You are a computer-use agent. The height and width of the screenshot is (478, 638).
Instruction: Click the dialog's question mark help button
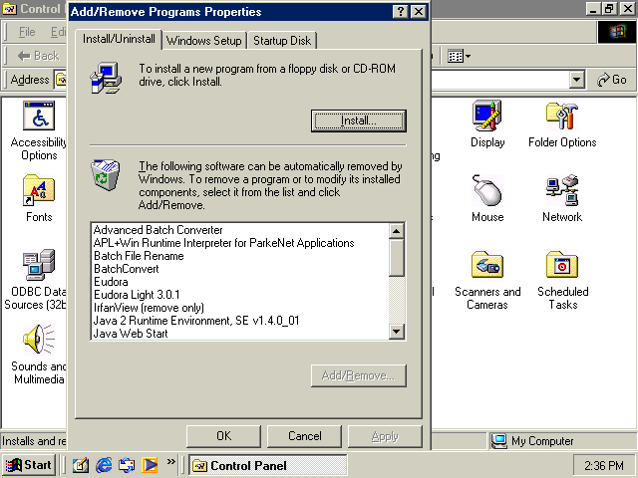click(401, 11)
